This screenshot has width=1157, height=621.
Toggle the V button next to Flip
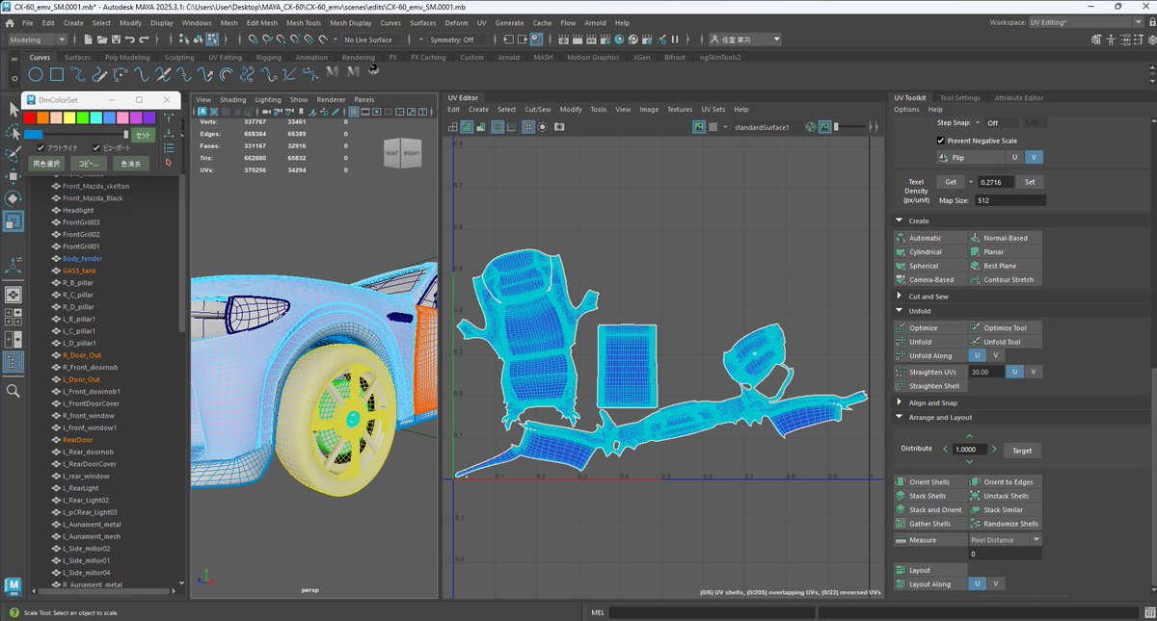(1033, 157)
